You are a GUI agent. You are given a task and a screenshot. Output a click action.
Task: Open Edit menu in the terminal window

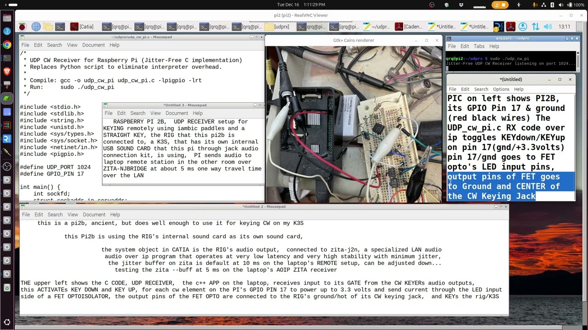coord(465,46)
